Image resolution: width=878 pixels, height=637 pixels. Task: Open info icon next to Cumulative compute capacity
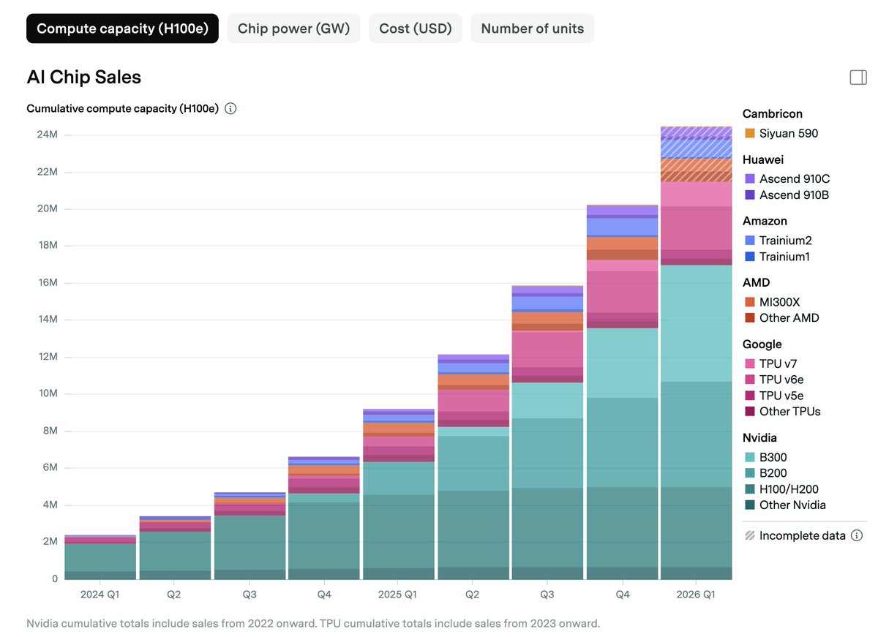pos(230,109)
